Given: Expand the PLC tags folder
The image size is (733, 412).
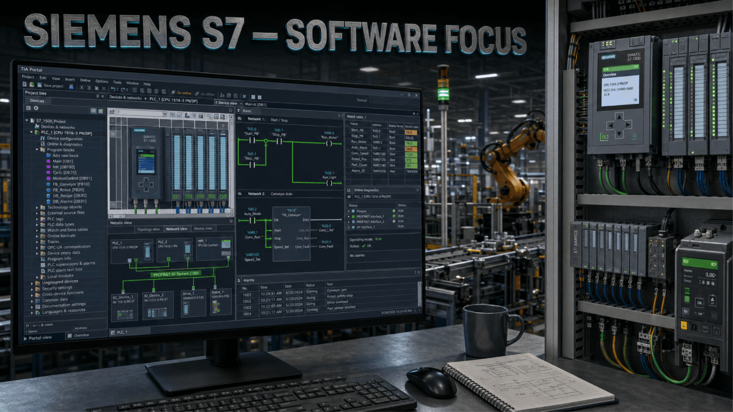Looking at the screenshot, I should (37, 219).
